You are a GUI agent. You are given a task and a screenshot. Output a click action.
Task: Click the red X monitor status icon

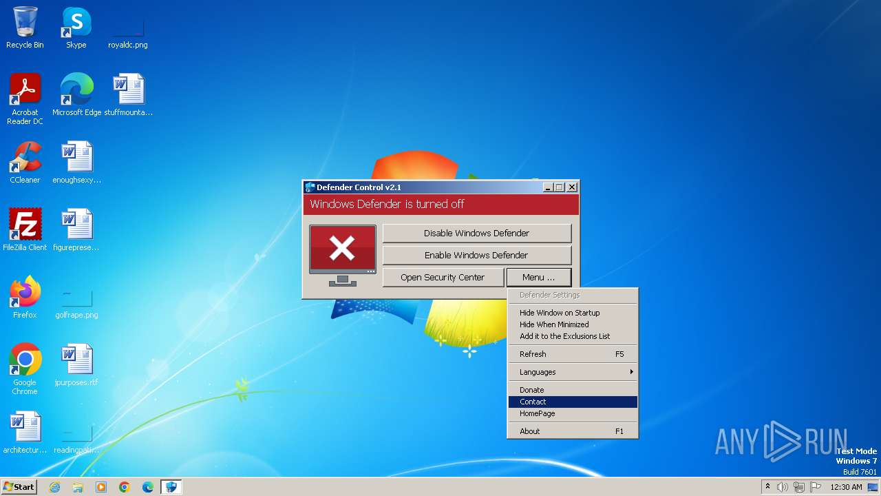coord(343,255)
